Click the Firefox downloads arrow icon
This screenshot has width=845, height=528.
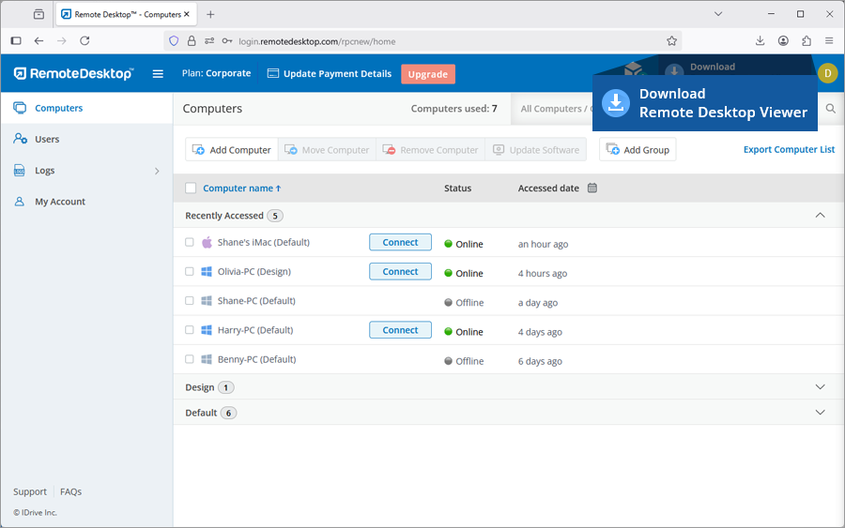pyautogui.click(x=760, y=41)
